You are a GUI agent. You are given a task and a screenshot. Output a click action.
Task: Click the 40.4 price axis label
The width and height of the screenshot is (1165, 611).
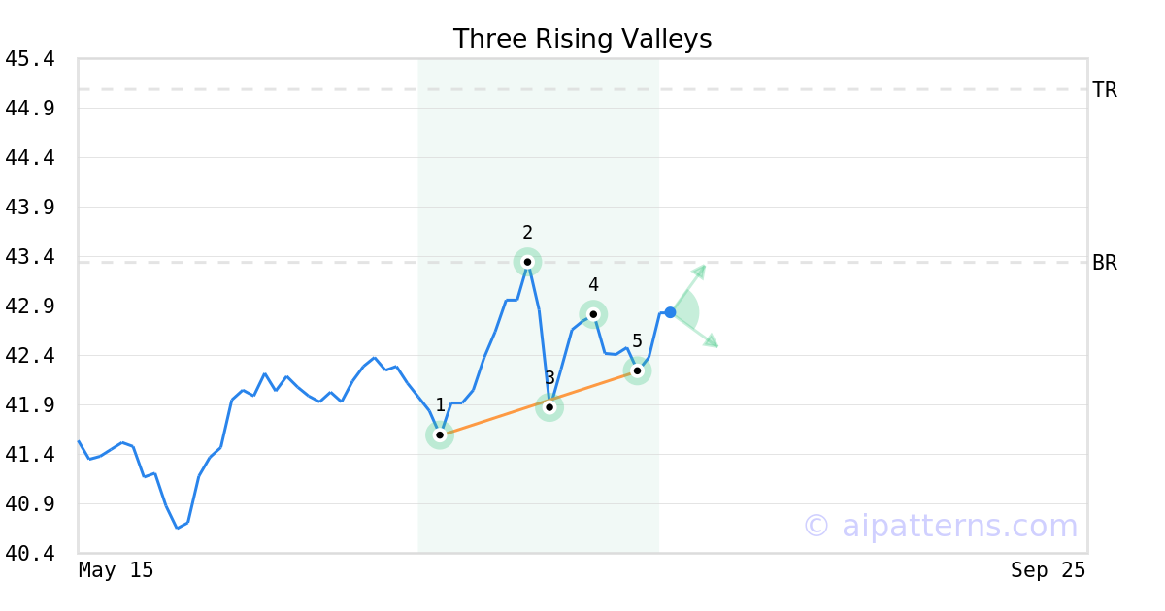coord(29,554)
